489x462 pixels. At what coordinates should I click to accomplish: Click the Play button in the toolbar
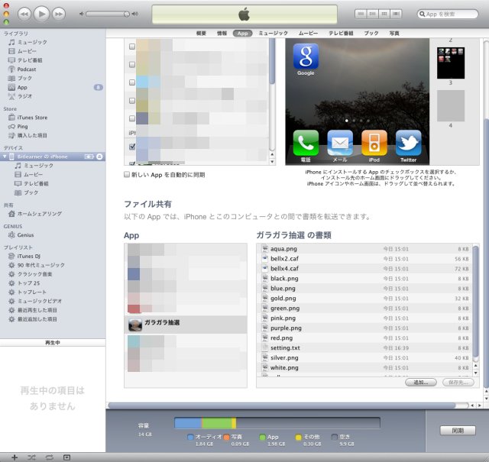tap(41, 14)
